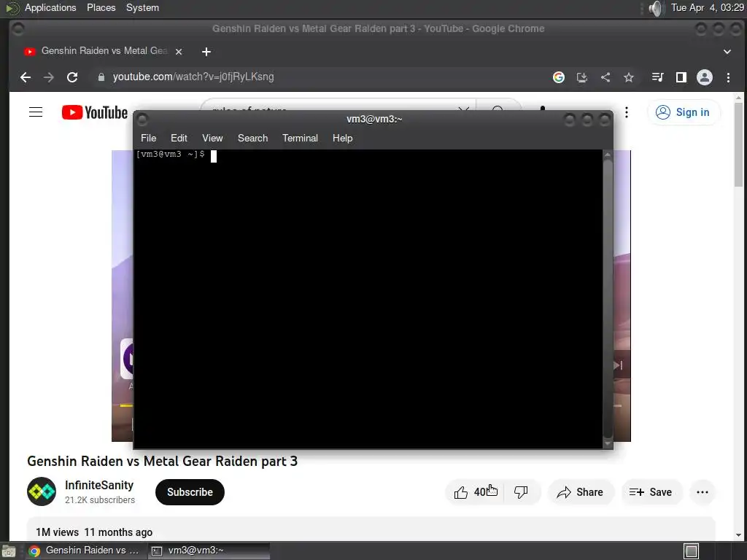Click the Save button under the video
Screen dimensions: 747x560
pos(651,492)
